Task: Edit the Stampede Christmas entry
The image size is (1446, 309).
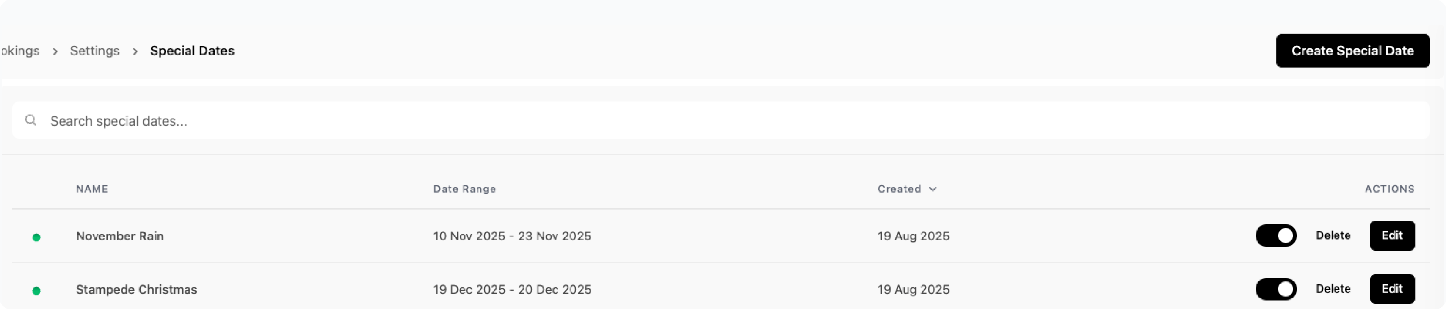Action: (x=1391, y=289)
